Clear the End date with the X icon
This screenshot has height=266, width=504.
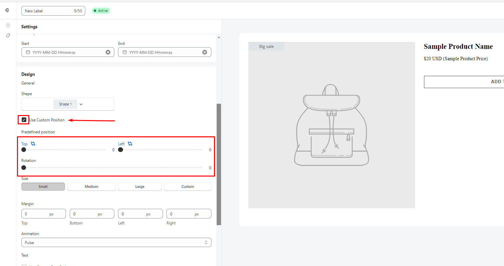pos(205,52)
